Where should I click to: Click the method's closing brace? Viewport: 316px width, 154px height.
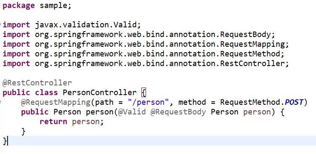point(24,131)
